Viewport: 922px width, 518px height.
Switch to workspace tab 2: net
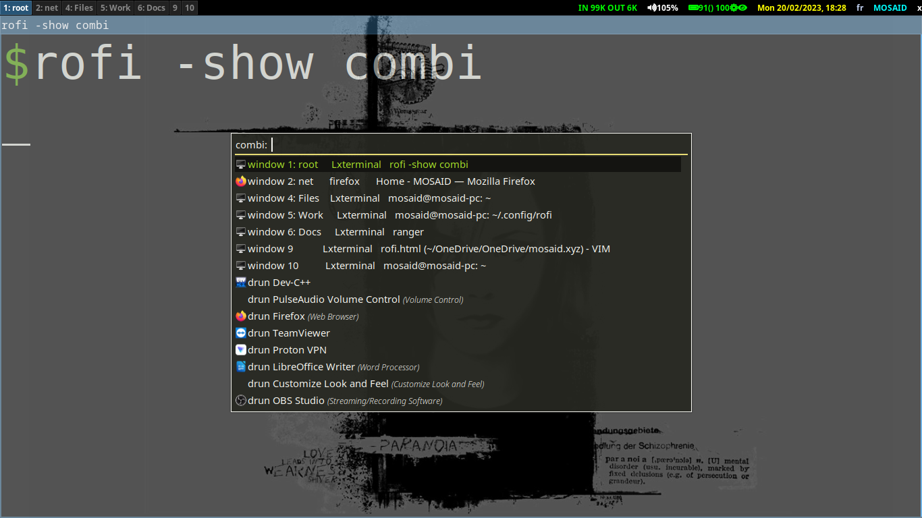47,8
